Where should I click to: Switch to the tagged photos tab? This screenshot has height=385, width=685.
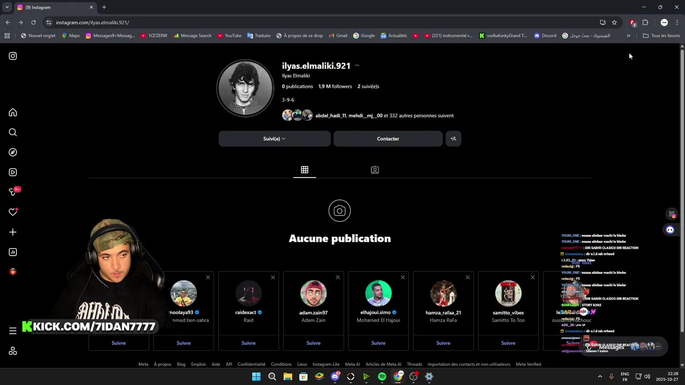[375, 170]
